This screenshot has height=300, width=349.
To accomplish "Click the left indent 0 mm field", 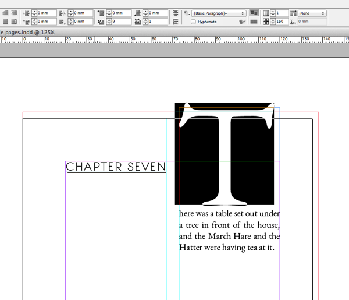I will click(x=47, y=13).
